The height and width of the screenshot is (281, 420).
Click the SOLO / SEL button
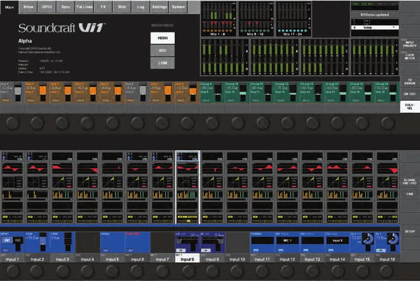point(410,106)
